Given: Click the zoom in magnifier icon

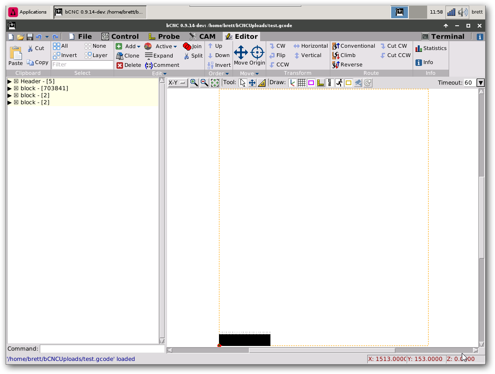Looking at the screenshot, I should pos(194,83).
